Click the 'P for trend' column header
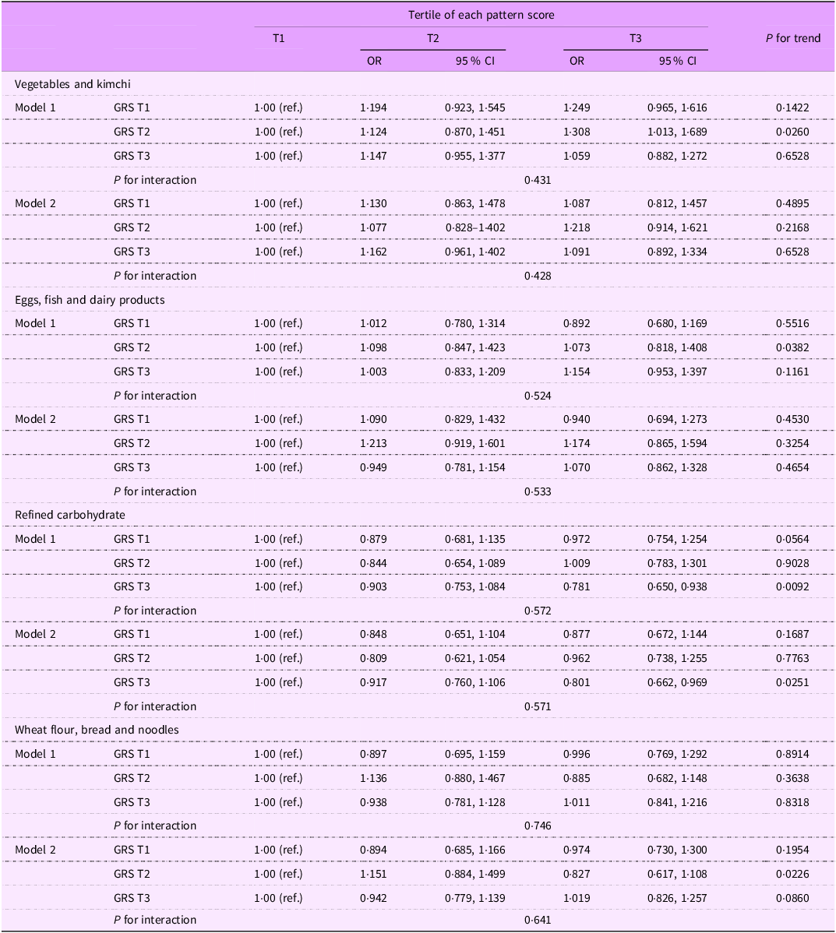Image resolution: width=836 pixels, height=933 pixels. pyautogui.click(x=792, y=38)
